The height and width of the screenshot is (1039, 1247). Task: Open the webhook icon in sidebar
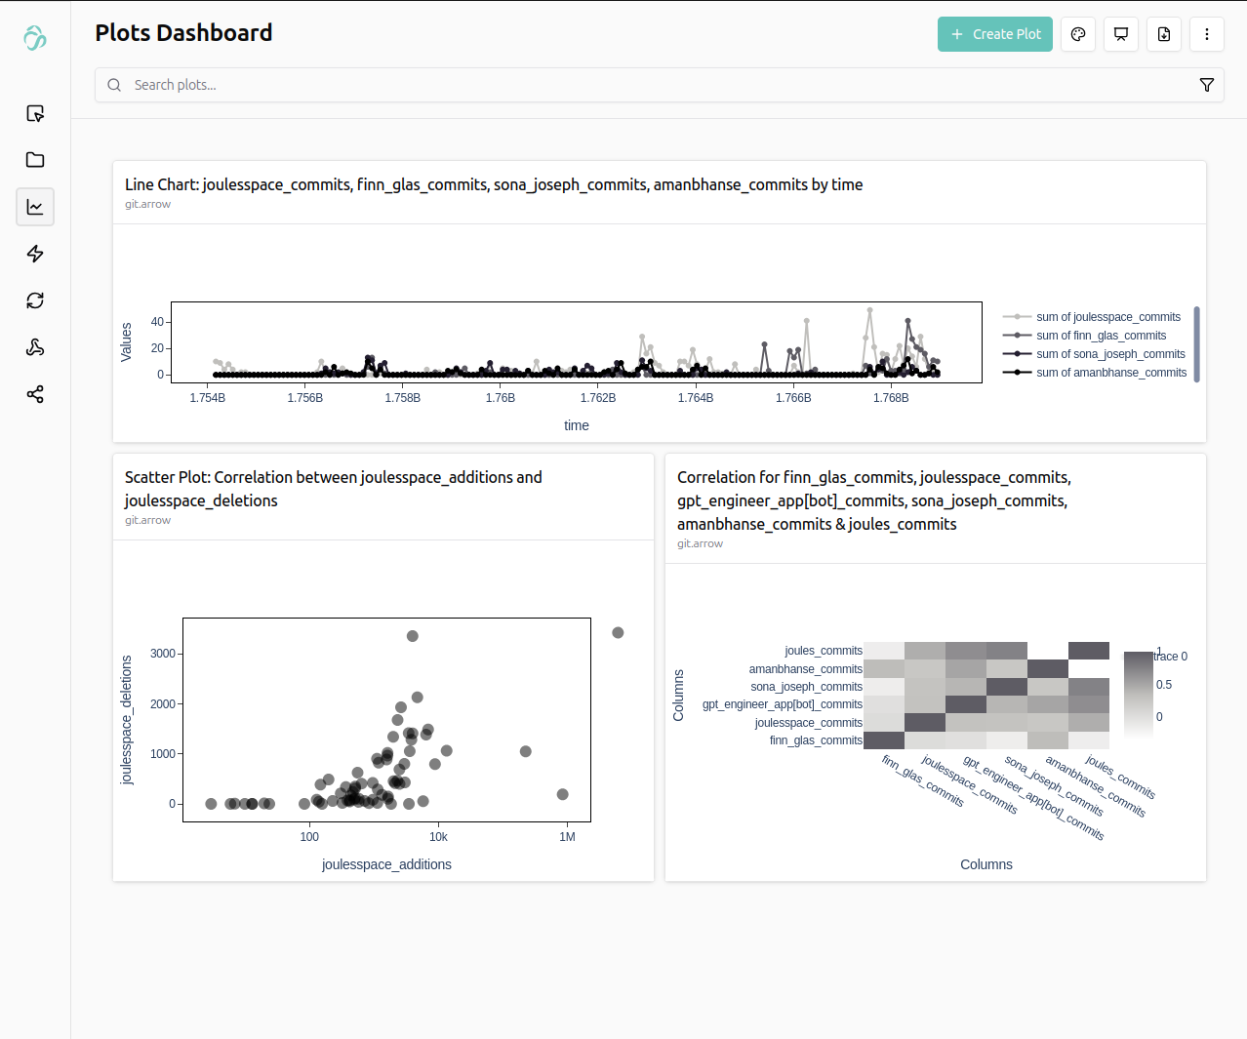pos(35,347)
